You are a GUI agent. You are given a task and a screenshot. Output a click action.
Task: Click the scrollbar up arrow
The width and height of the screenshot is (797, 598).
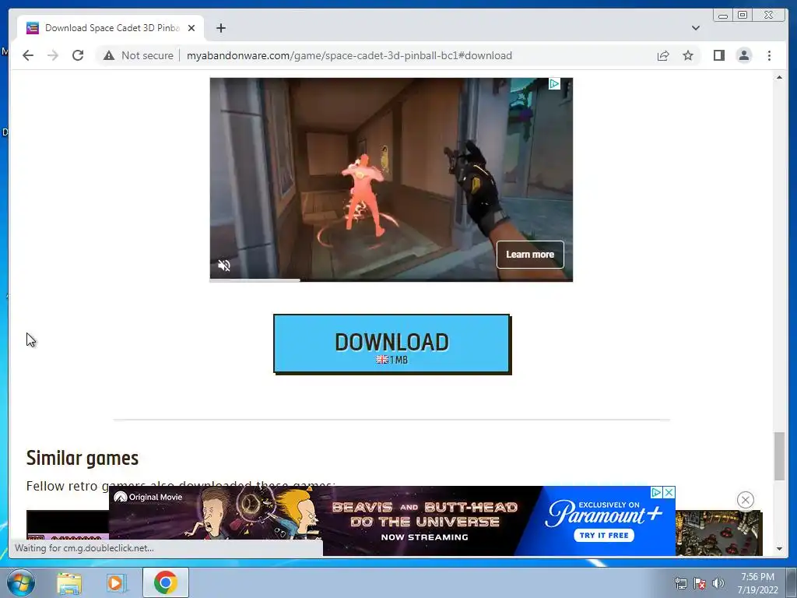779,77
